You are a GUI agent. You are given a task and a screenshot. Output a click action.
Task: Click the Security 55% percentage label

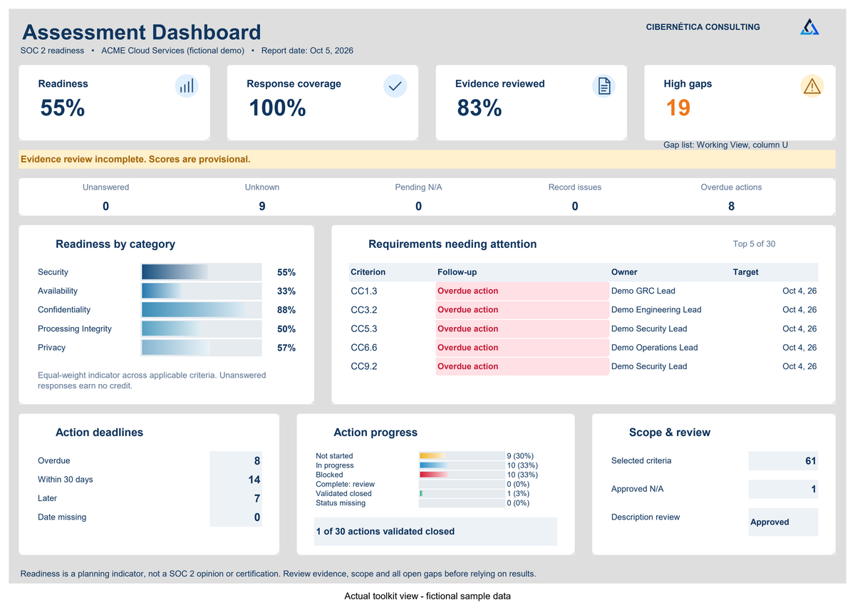pyautogui.click(x=286, y=272)
